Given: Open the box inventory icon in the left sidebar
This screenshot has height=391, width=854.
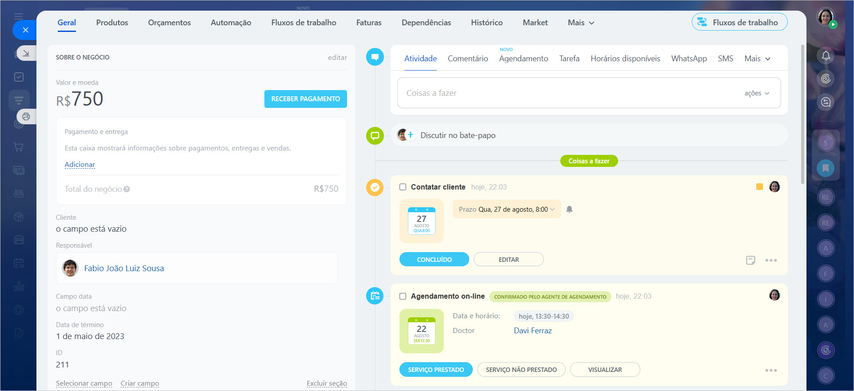Looking at the screenshot, I should point(19,217).
